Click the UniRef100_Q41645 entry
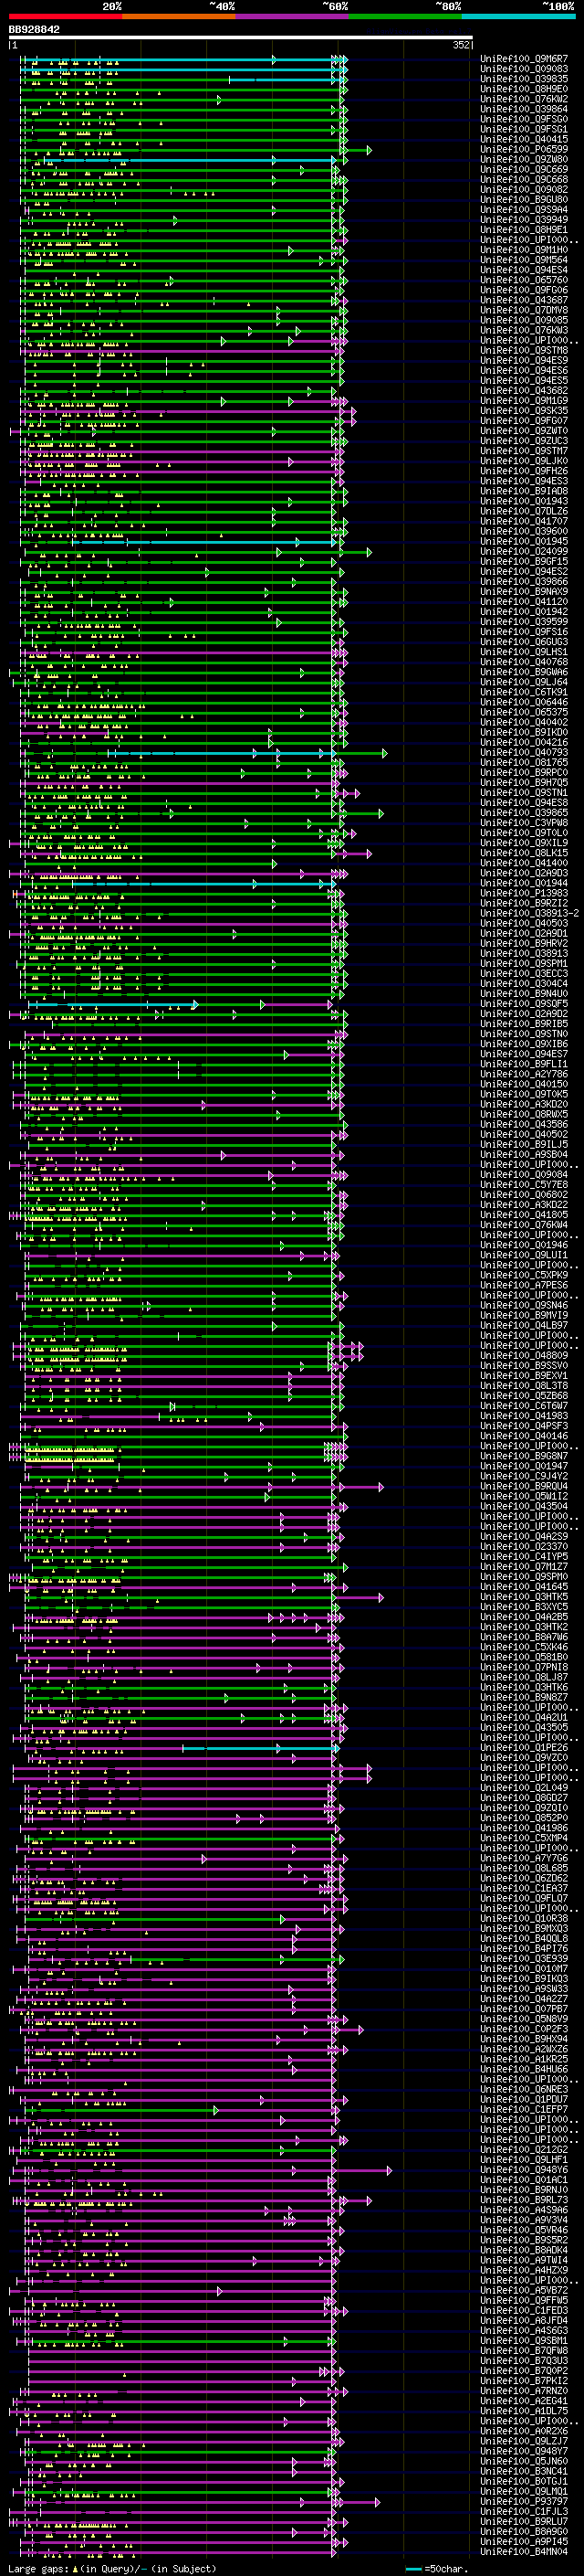584x2576 pixels. (524, 1586)
